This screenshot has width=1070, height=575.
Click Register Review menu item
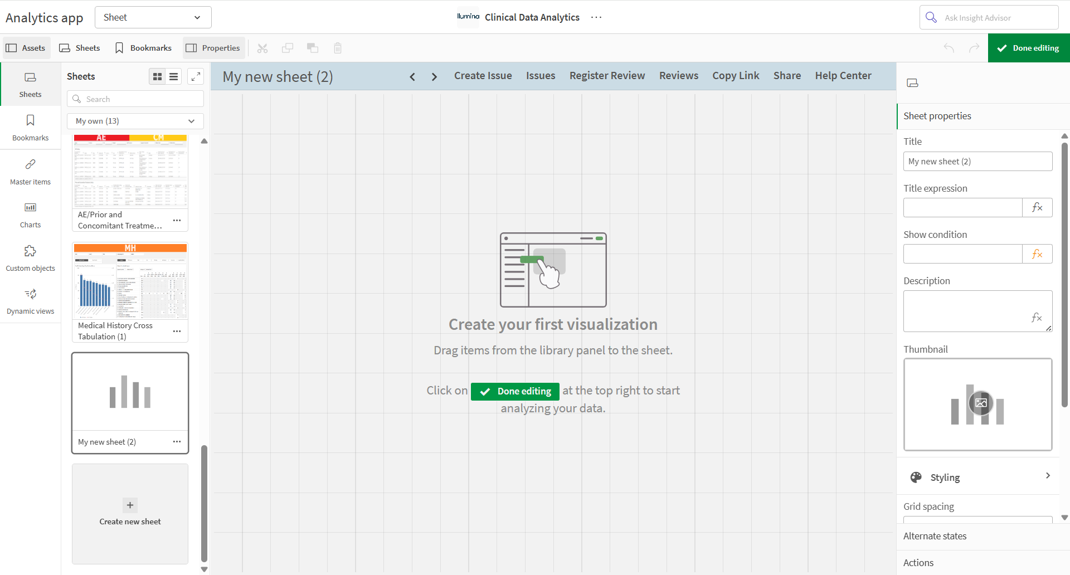coord(607,76)
